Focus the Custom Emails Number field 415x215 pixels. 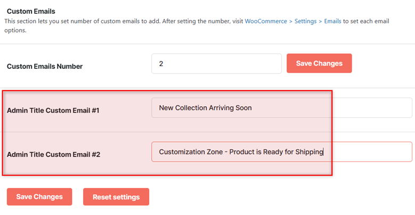216,63
